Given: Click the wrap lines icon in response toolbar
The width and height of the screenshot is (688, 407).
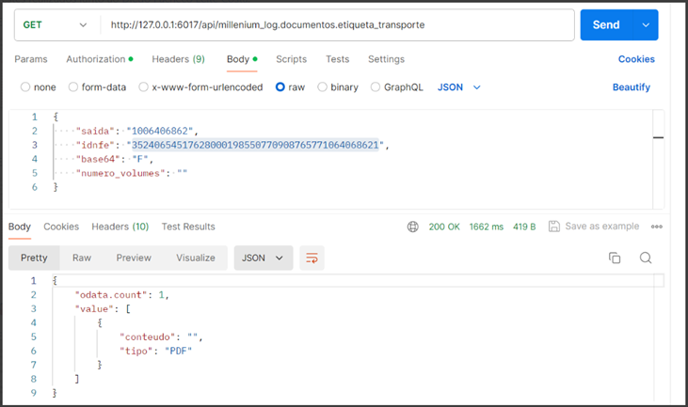Looking at the screenshot, I should pyautogui.click(x=312, y=258).
